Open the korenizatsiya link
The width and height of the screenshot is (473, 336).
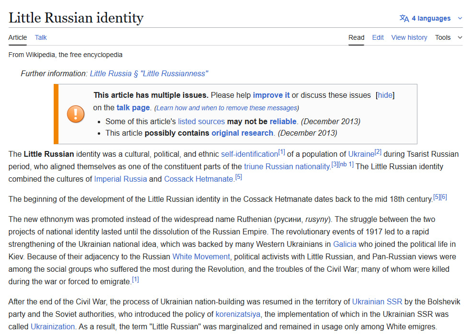click(238, 314)
